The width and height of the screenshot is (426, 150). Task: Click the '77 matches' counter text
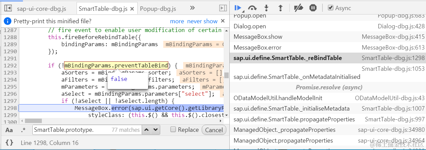coord(125,130)
